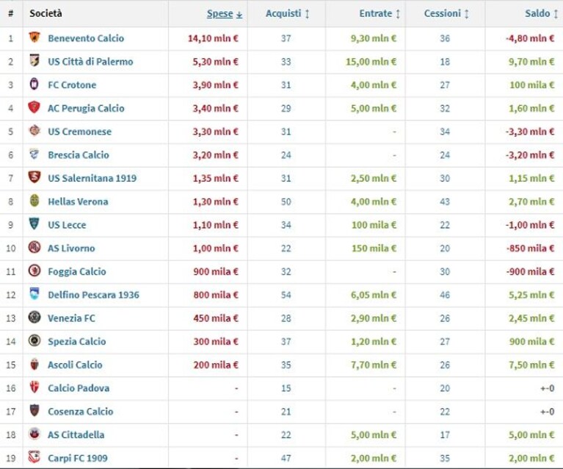Click the US Città di Palermo crest icon

pyautogui.click(x=34, y=61)
